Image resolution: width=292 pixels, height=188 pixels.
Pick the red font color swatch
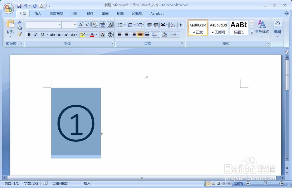pos(92,36)
